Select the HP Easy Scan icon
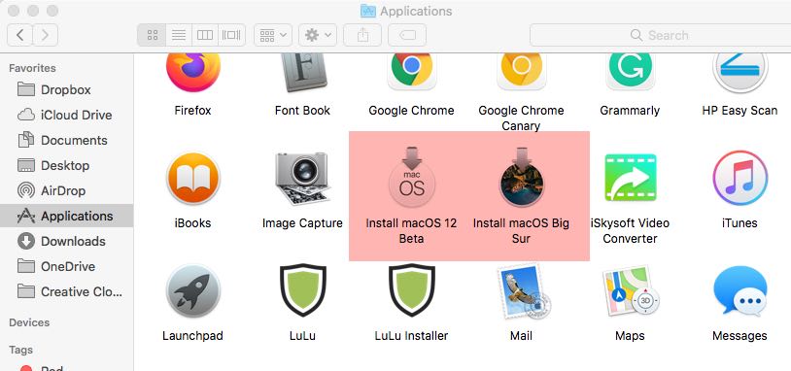The width and height of the screenshot is (791, 371). coord(740,74)
